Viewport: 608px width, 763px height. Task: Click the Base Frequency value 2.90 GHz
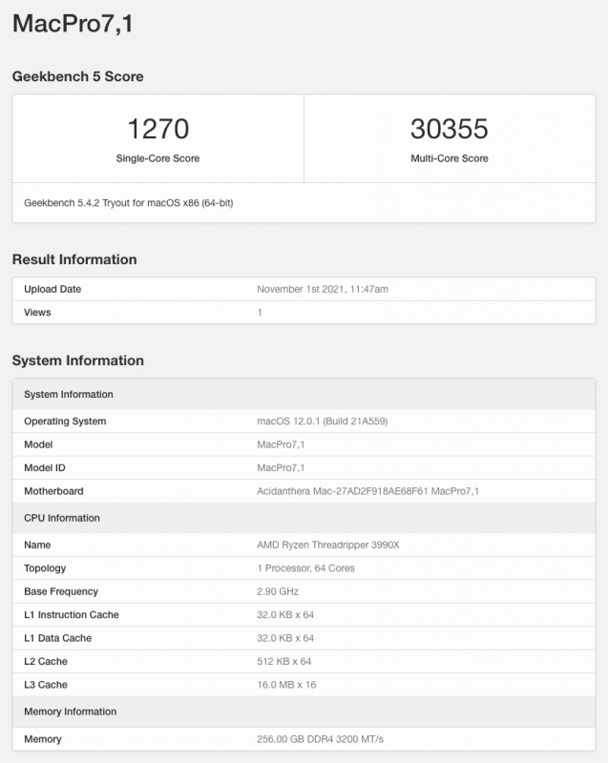(x=279, y=591)
